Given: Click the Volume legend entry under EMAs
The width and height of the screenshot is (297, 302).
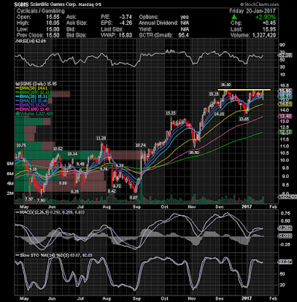Looking at the screenshot, I should click(34, 113).
